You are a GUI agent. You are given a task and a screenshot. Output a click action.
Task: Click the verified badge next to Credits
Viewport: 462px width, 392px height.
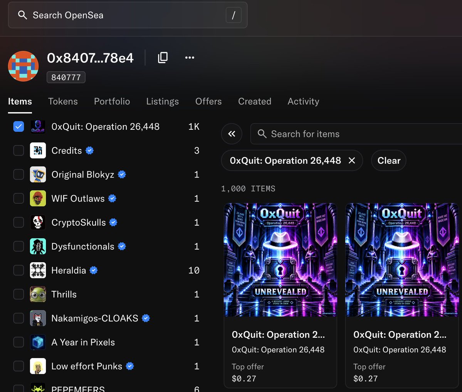point(89,151)
